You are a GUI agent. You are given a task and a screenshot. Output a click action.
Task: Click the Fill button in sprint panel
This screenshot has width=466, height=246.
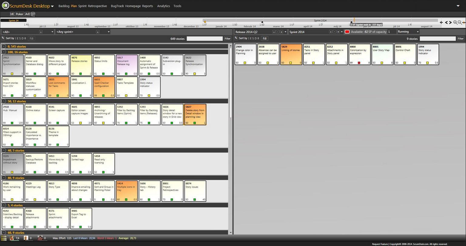[265, 38]
